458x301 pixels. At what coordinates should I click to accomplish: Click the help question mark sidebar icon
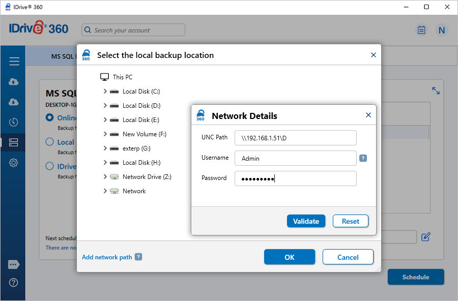[x=14, y=282]
